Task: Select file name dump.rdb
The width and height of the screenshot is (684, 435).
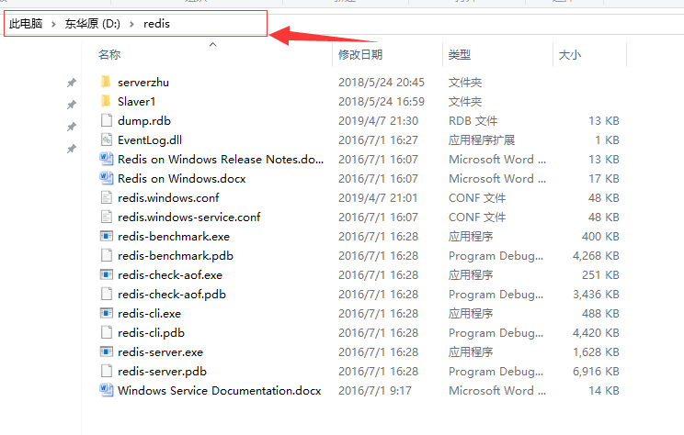Action: pyautogui.click(x=144, y=120)
